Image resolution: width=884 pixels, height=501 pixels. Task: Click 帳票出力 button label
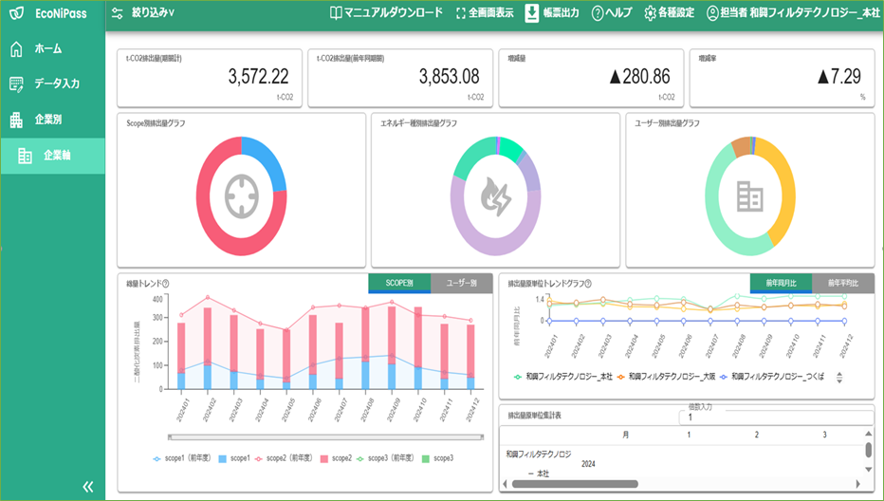(561, 12)
